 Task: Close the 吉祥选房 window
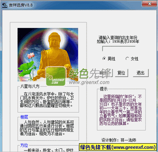(x=149, y=4)
